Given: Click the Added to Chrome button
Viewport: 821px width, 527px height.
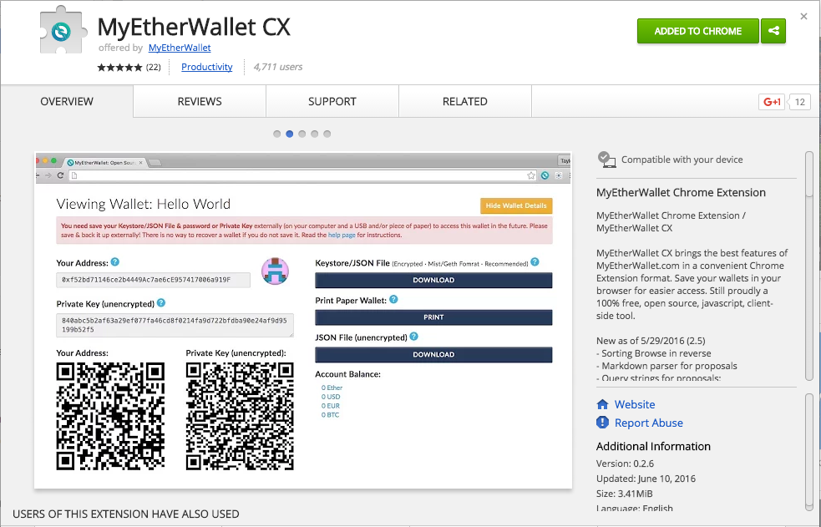Looking at the screenshot, I should (x=698, y=31).
